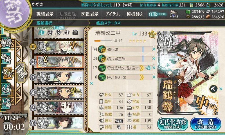Open the 補給 resupply sidebar icon
The image size is (225, 135).
pos(6,58)
